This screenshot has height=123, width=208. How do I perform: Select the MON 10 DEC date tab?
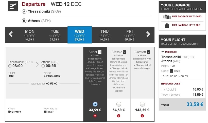click(30, 35)
